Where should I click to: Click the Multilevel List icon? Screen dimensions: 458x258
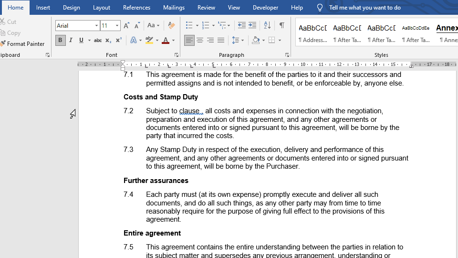point(222,25)
